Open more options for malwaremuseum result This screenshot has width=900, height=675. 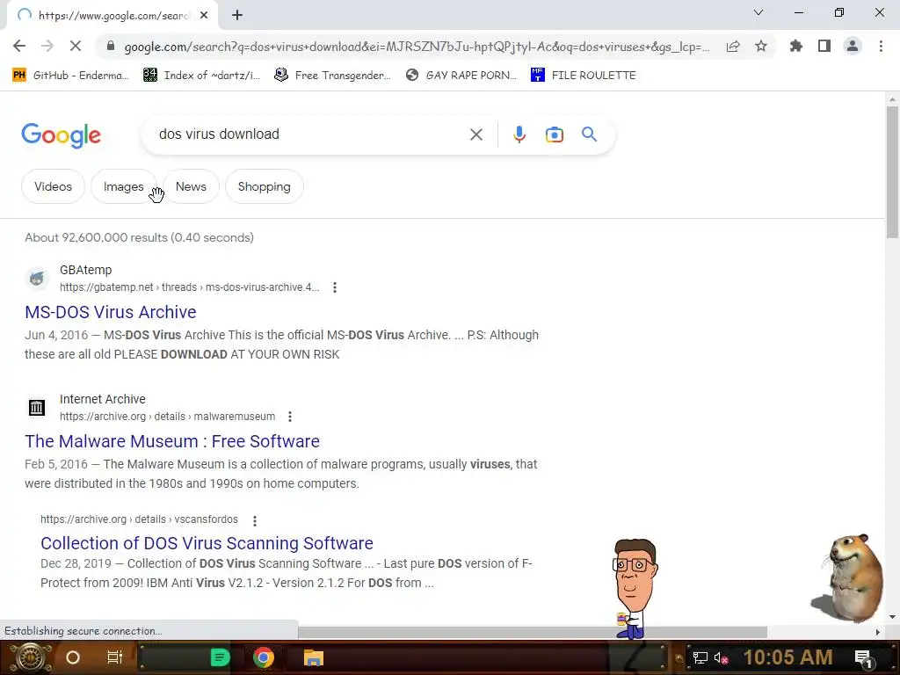click(290, 417)
